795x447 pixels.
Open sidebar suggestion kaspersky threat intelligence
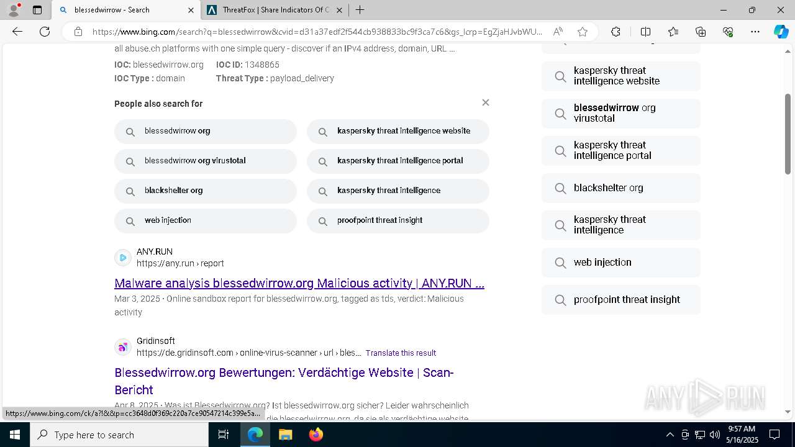pos(621,225)
